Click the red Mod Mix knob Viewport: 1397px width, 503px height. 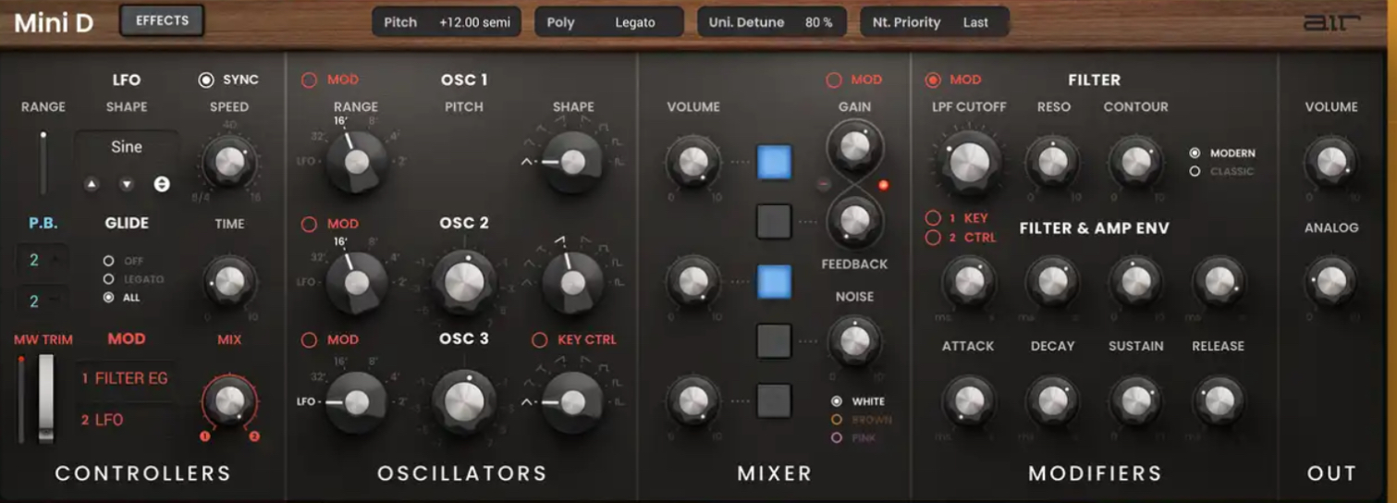(228, 400)
